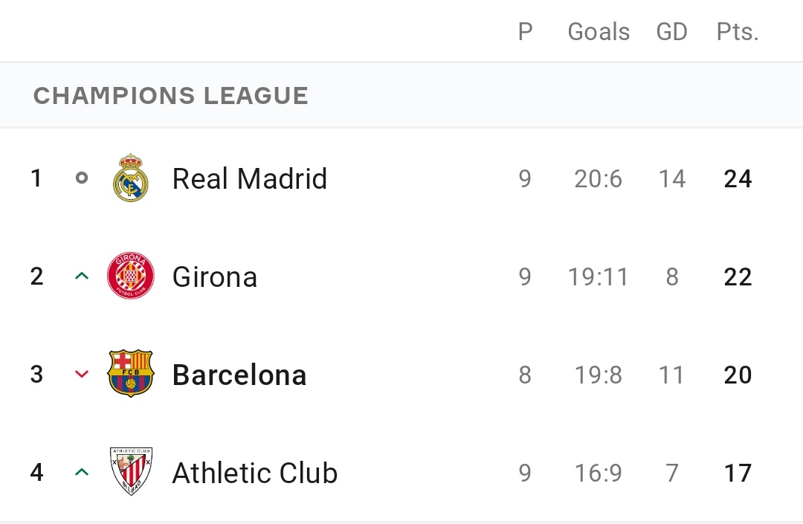Click Athletic Club's green up-arrow indicator
803x524 pixels.
[x=82, y=472]
